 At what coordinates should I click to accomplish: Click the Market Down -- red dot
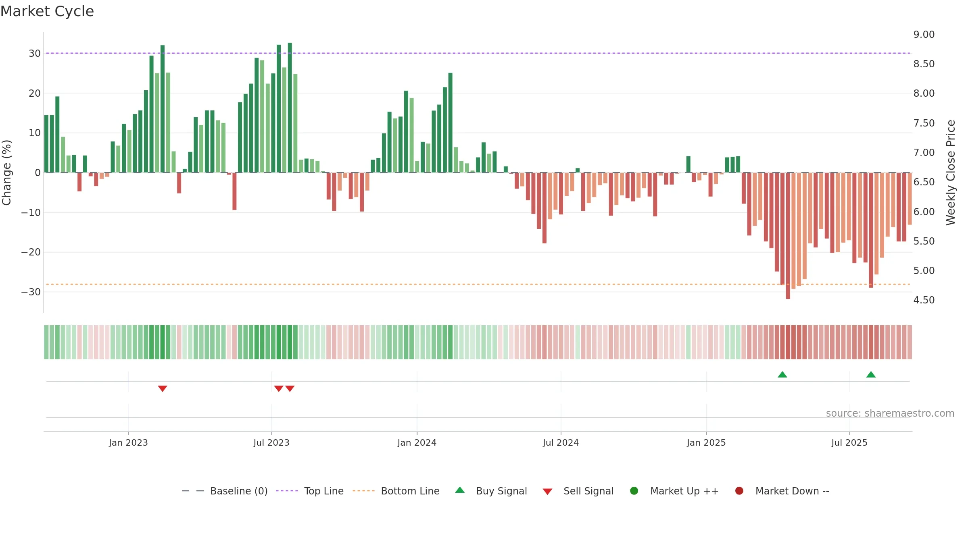739,491
